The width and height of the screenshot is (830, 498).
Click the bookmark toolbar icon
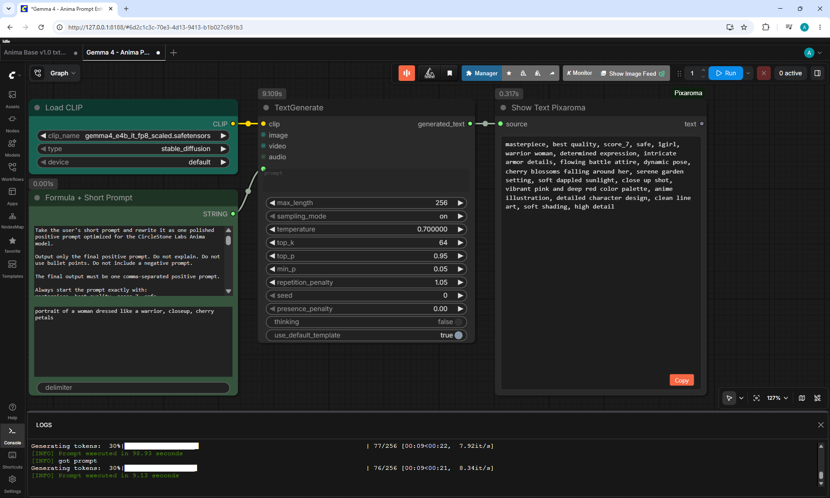(x=450, y=73)
